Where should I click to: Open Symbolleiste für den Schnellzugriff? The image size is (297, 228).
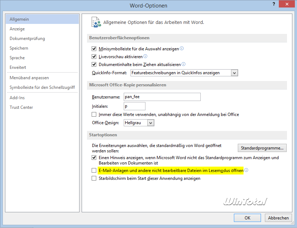coord(42,87)
